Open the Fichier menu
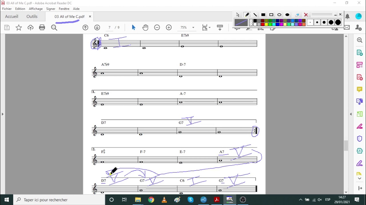The height and width of the screenshot is (205, 366). coord(7,9)
